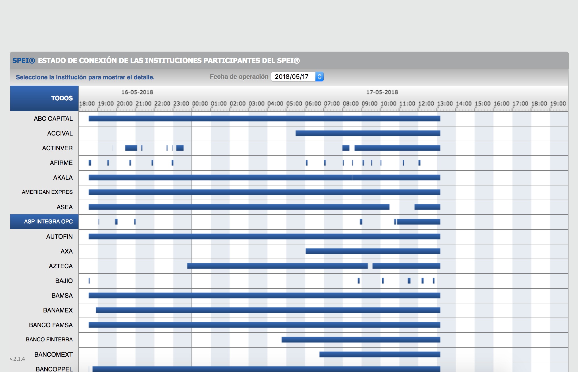Select the highlighted ASP INTEGRA OPC row

[x=44, y=222]
